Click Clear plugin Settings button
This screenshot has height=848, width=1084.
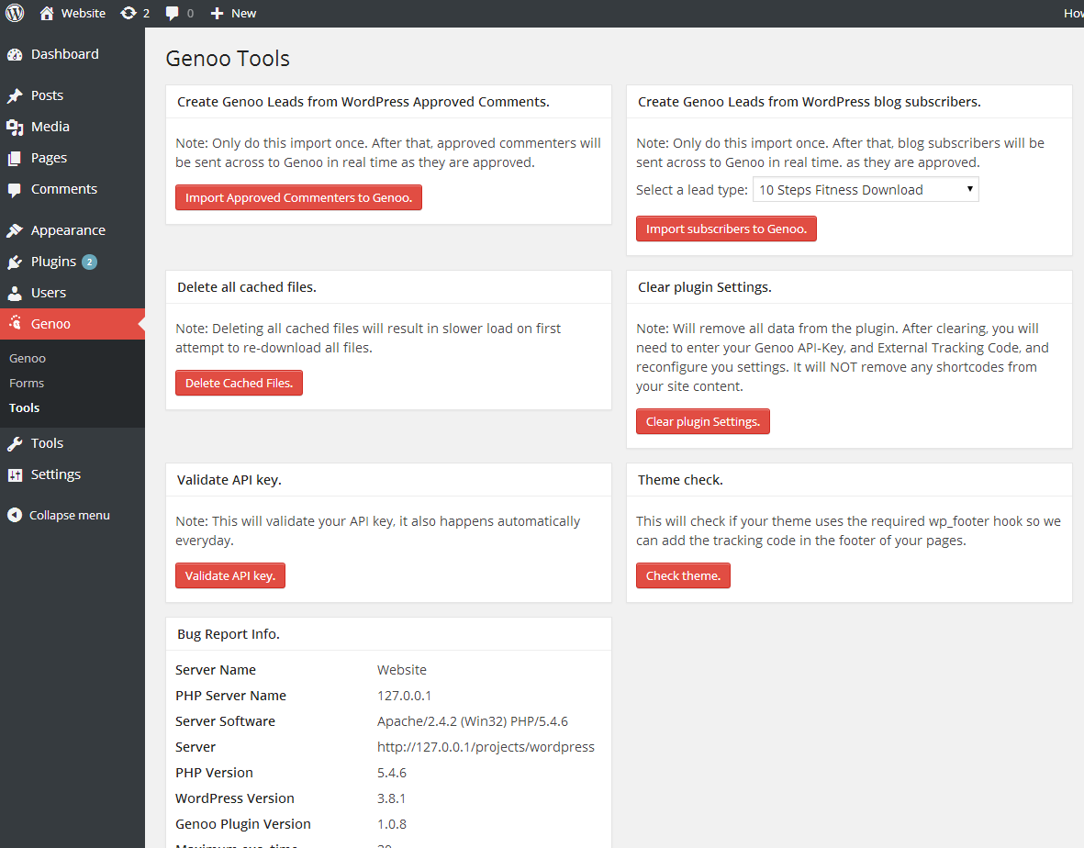coord(702,421)
